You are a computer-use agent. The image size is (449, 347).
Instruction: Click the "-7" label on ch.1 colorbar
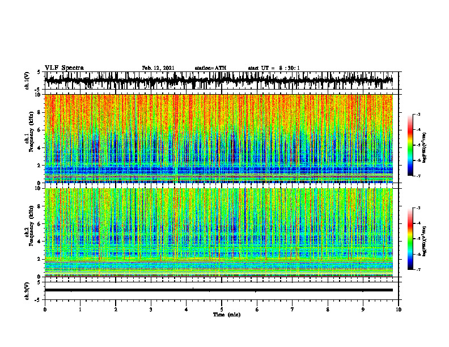[x=418, y=176]
